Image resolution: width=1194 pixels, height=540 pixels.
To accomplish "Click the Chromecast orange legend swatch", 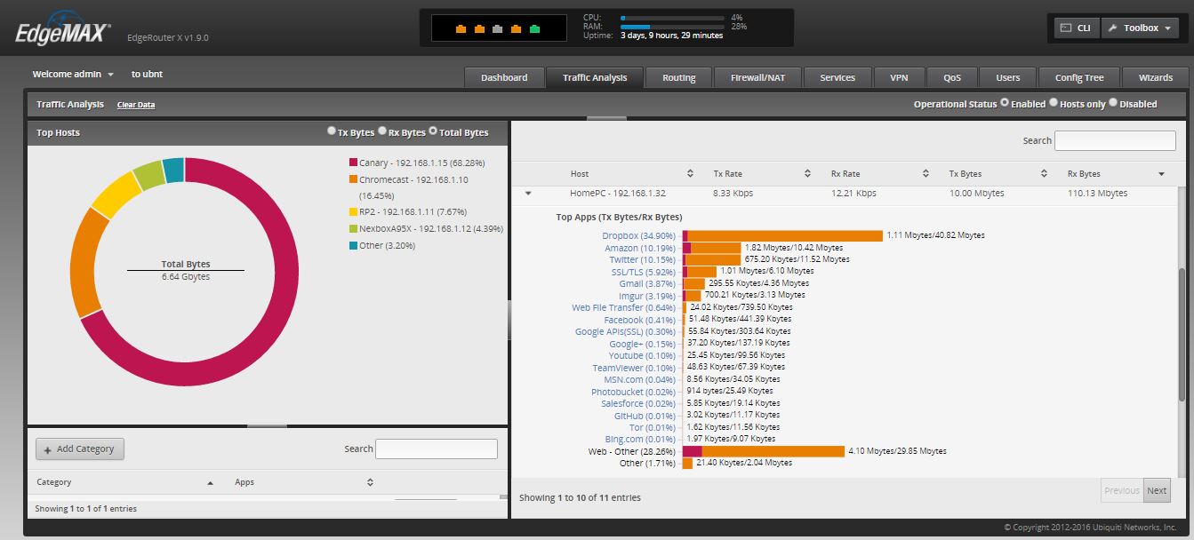I will pyautogui.click(x=353, y=179).
